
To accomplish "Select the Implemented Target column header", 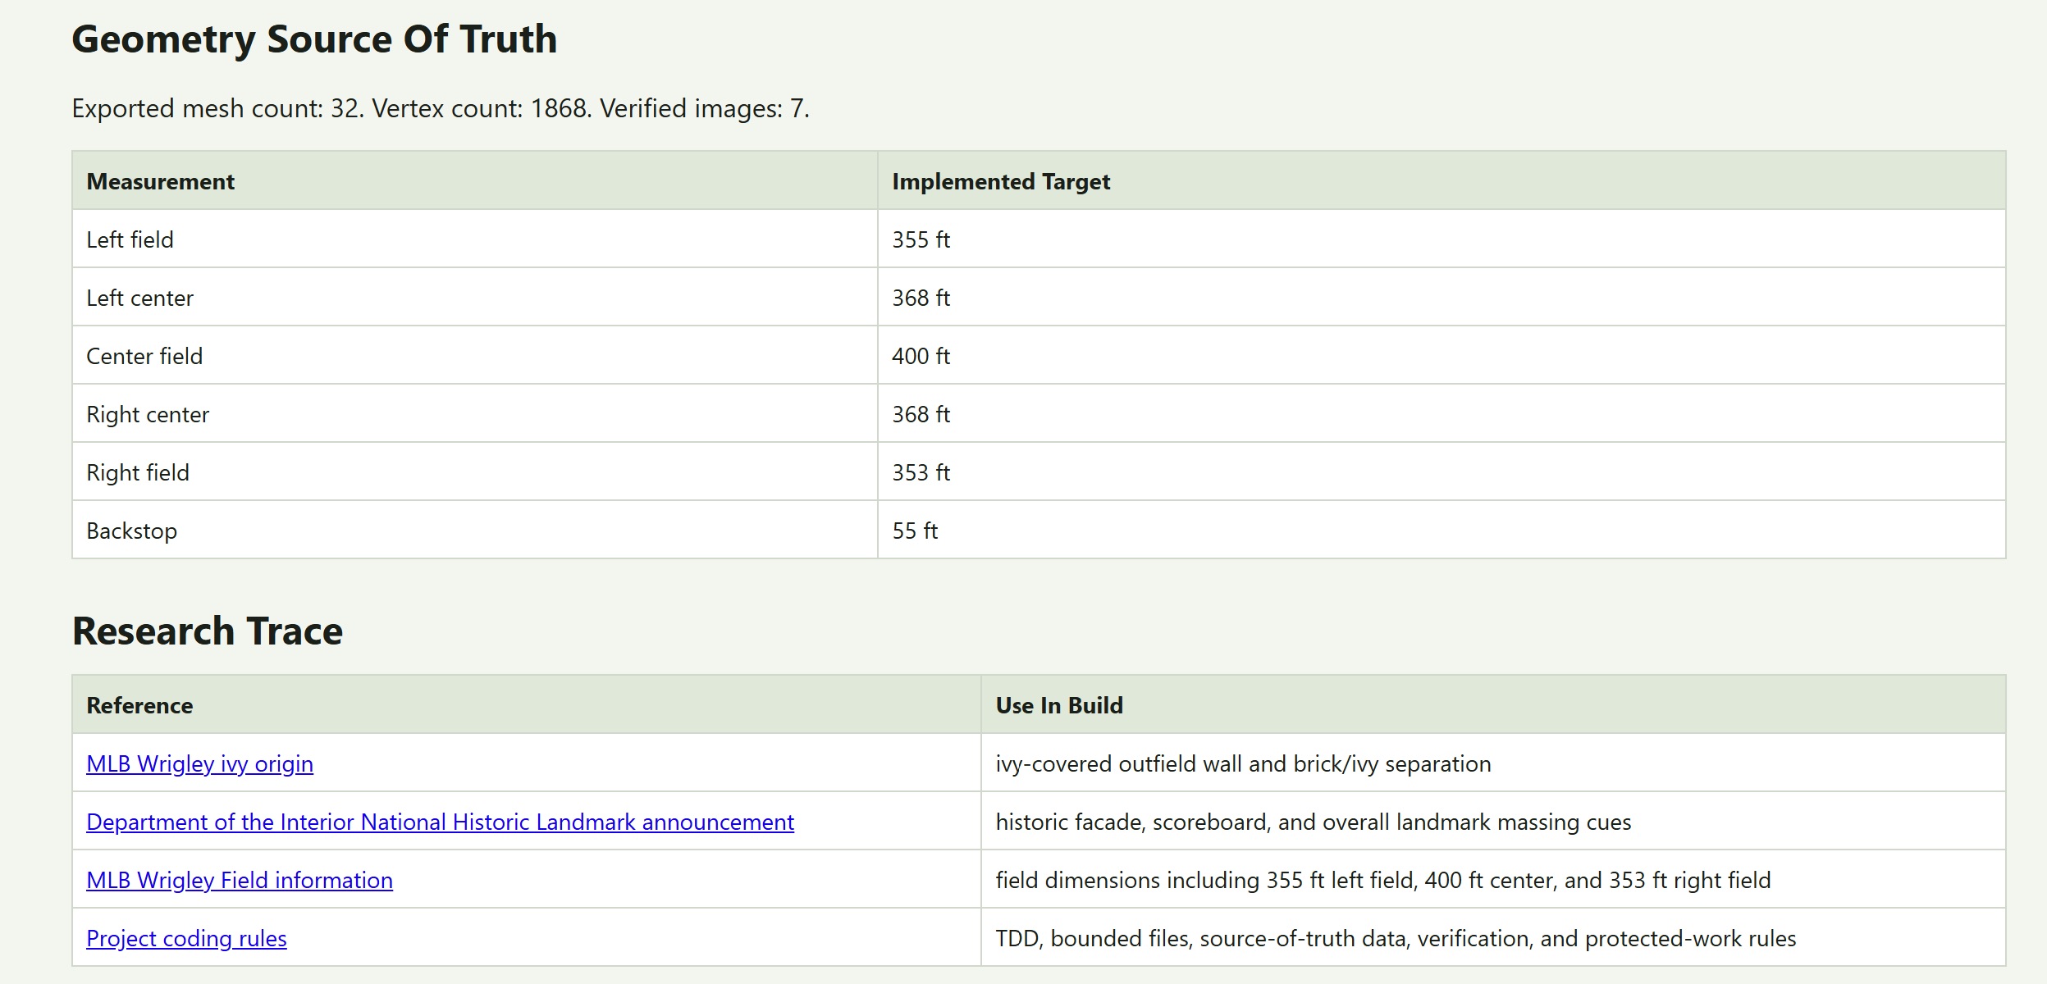I will coord(1442,180).
